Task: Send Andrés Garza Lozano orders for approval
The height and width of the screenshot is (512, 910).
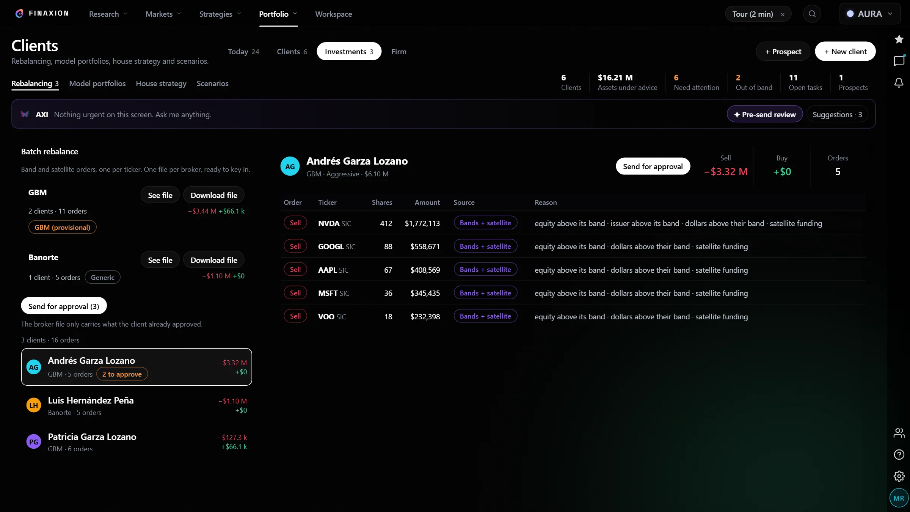Action: click(653, 166)
